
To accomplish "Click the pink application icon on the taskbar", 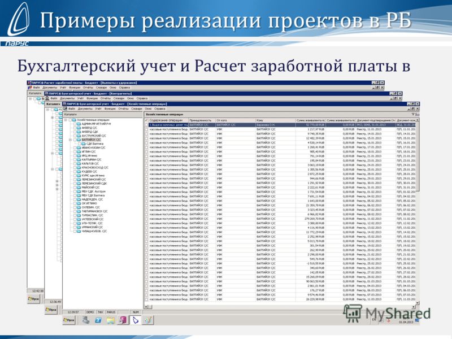I will [x=123, y=320].
